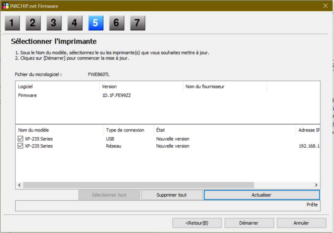Click the Nom du modèle column header
This screenshot has height=233, width=334.
[x=33, y=130]
